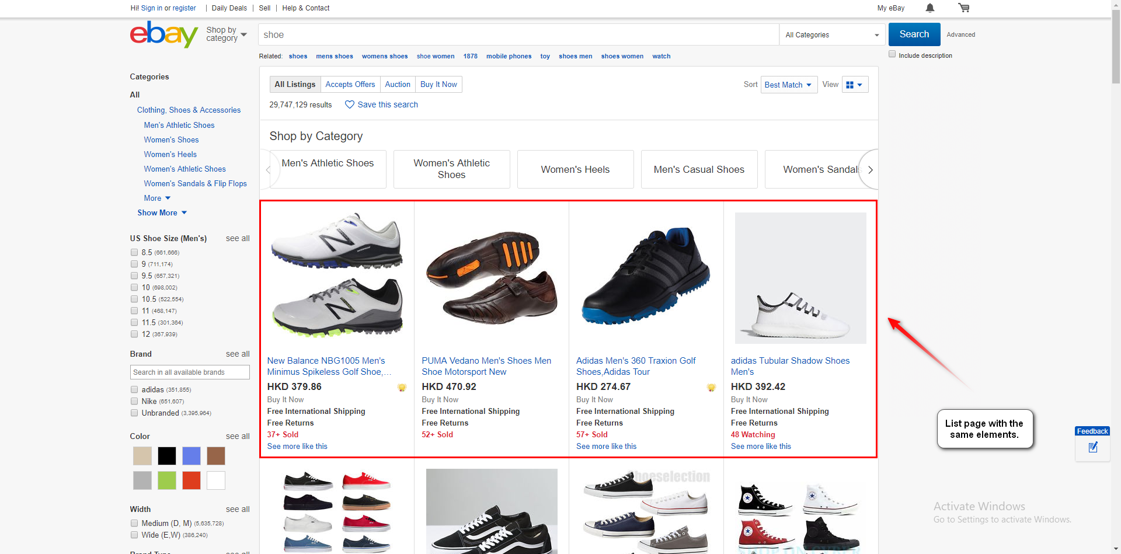1121x554 pixels.
Task: Open the notifications bell icon
Action: [930, 8]
